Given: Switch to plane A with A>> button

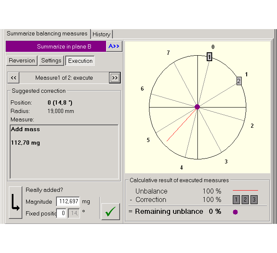Looking at the screenshot, I should tap(114, 46).
